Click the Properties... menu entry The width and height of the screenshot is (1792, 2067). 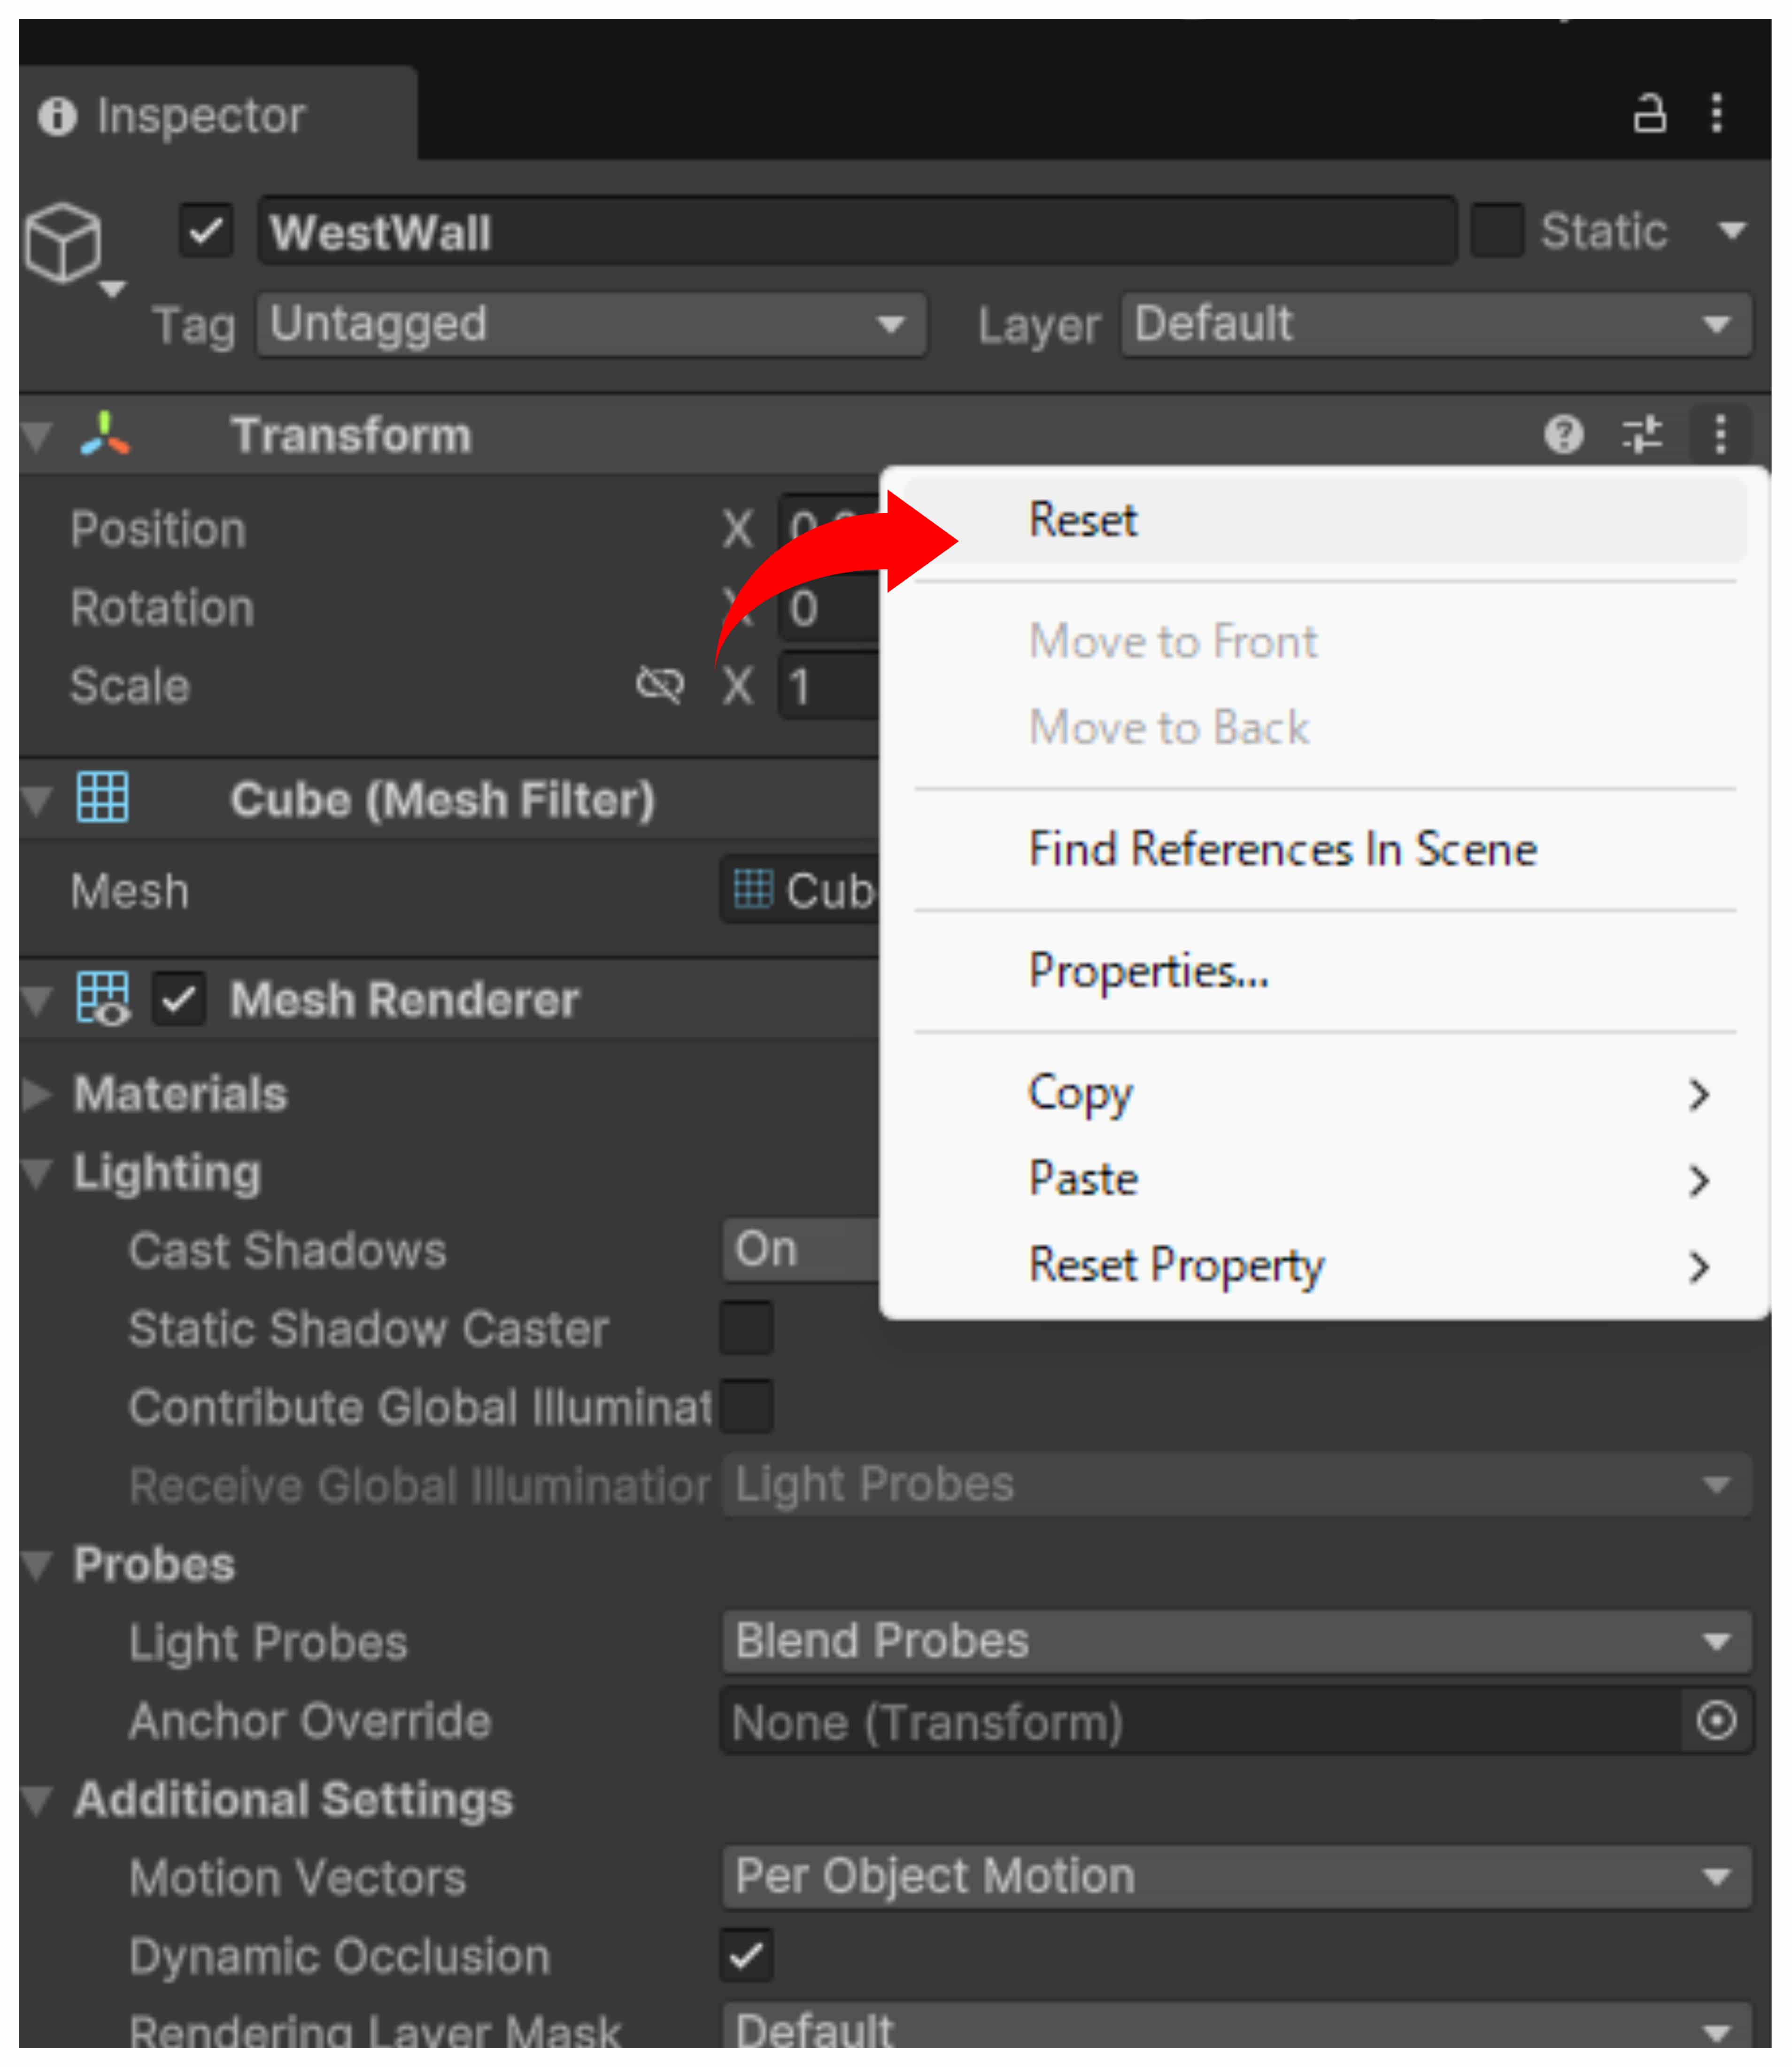point(1149,971)
